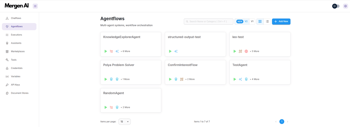
Task: Go to next page using right chevron
Action: [x=287, y=122]
